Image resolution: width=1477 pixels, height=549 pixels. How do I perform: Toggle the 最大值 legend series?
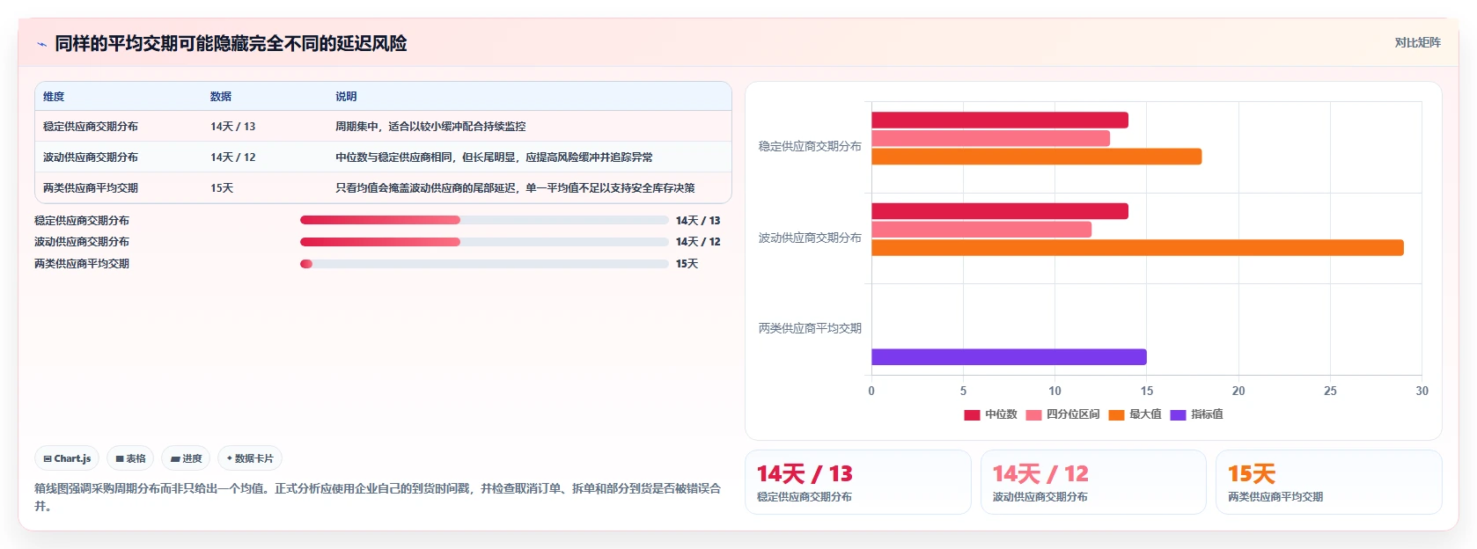coord(1135,414)
